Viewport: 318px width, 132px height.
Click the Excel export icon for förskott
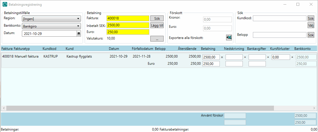click(229, 38)
